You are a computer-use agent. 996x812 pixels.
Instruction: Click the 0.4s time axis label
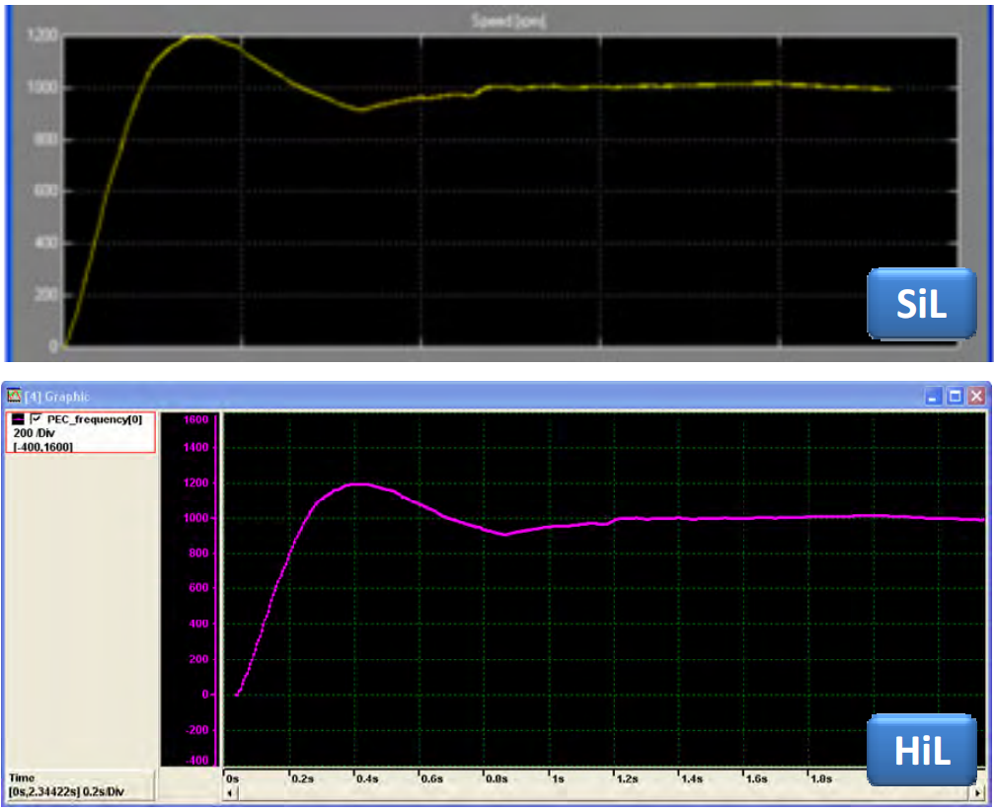click(367, 778)
